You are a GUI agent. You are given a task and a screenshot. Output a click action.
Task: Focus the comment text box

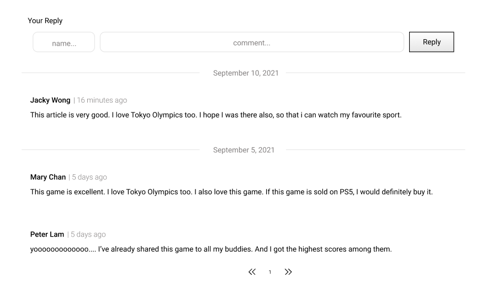pyautogui.click(x=252, y=42)
